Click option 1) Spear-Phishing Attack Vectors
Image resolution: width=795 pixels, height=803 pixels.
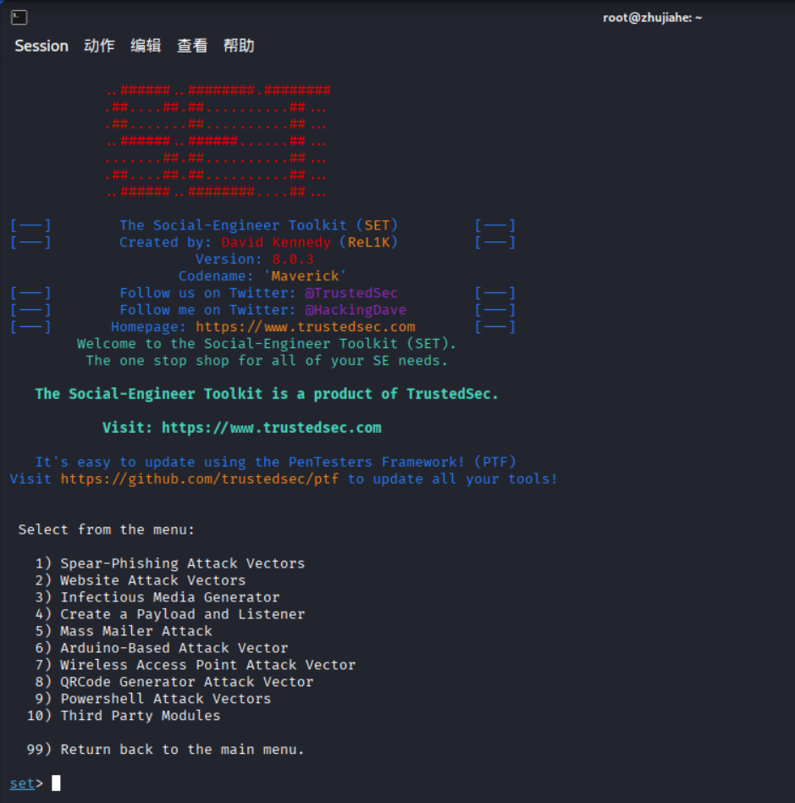click(x=170, y=563)
